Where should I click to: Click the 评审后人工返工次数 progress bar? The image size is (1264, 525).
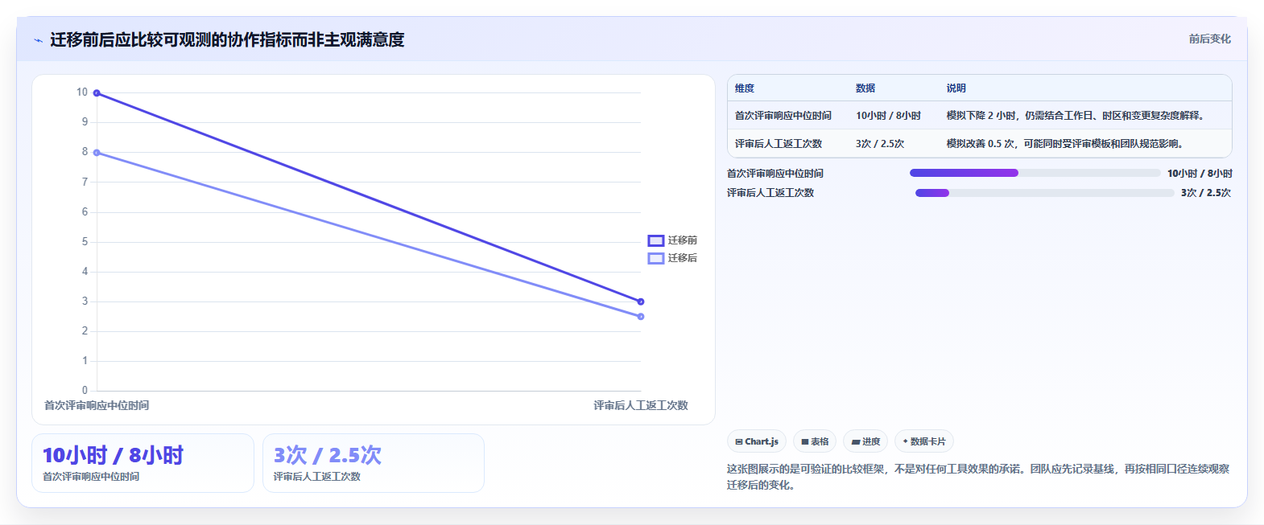click(x=1045, y=193)
